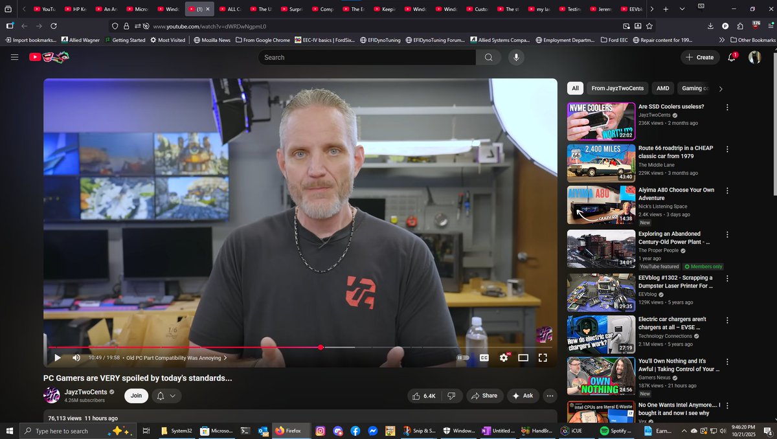The height and width of the screenshot is (439, 777).
Task: Close the current YouTube tab
Action: coord(208,9)
